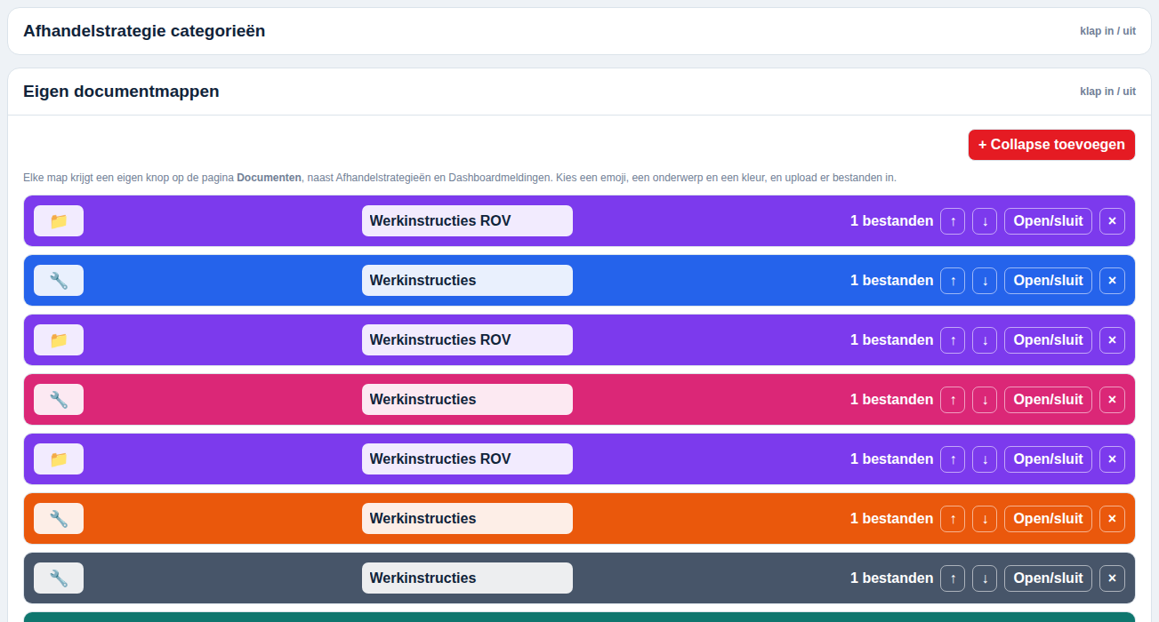The height and width of the screenshot is (622, 1159).
Task: Click the wrench emoji in the orange Werkinstructies row
Action: 59,519
